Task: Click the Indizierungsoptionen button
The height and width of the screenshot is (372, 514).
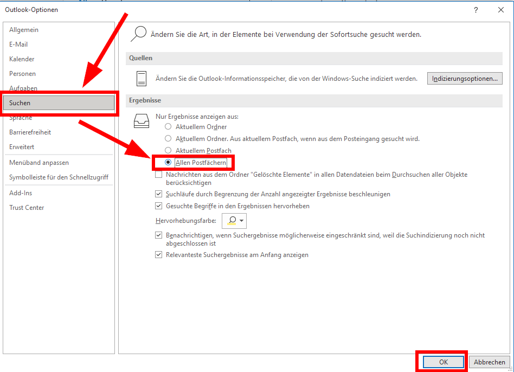Action: [x=465, y=79]
